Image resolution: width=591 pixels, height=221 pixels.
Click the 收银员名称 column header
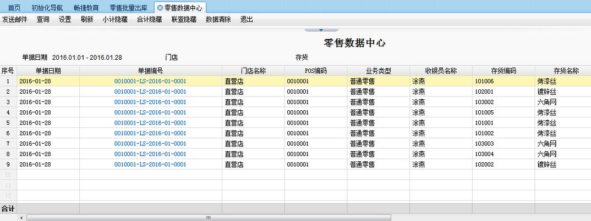tap(441, 71)
